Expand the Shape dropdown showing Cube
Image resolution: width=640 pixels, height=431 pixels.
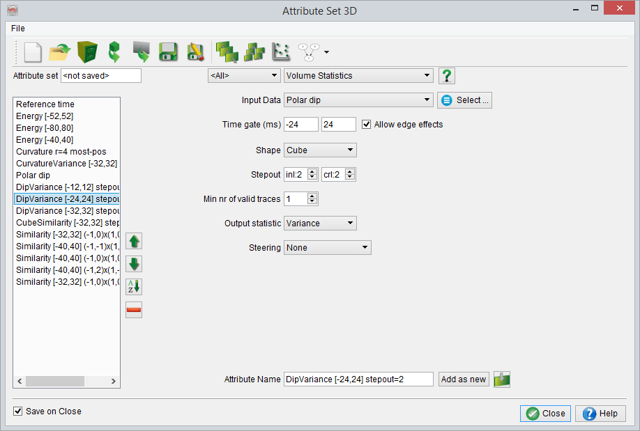point(320,150)
